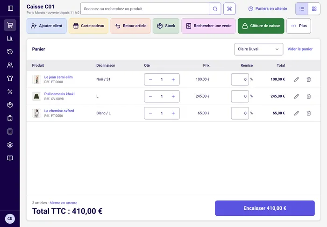
Task: Click the CD user avatar
Action: pos(10,219)
